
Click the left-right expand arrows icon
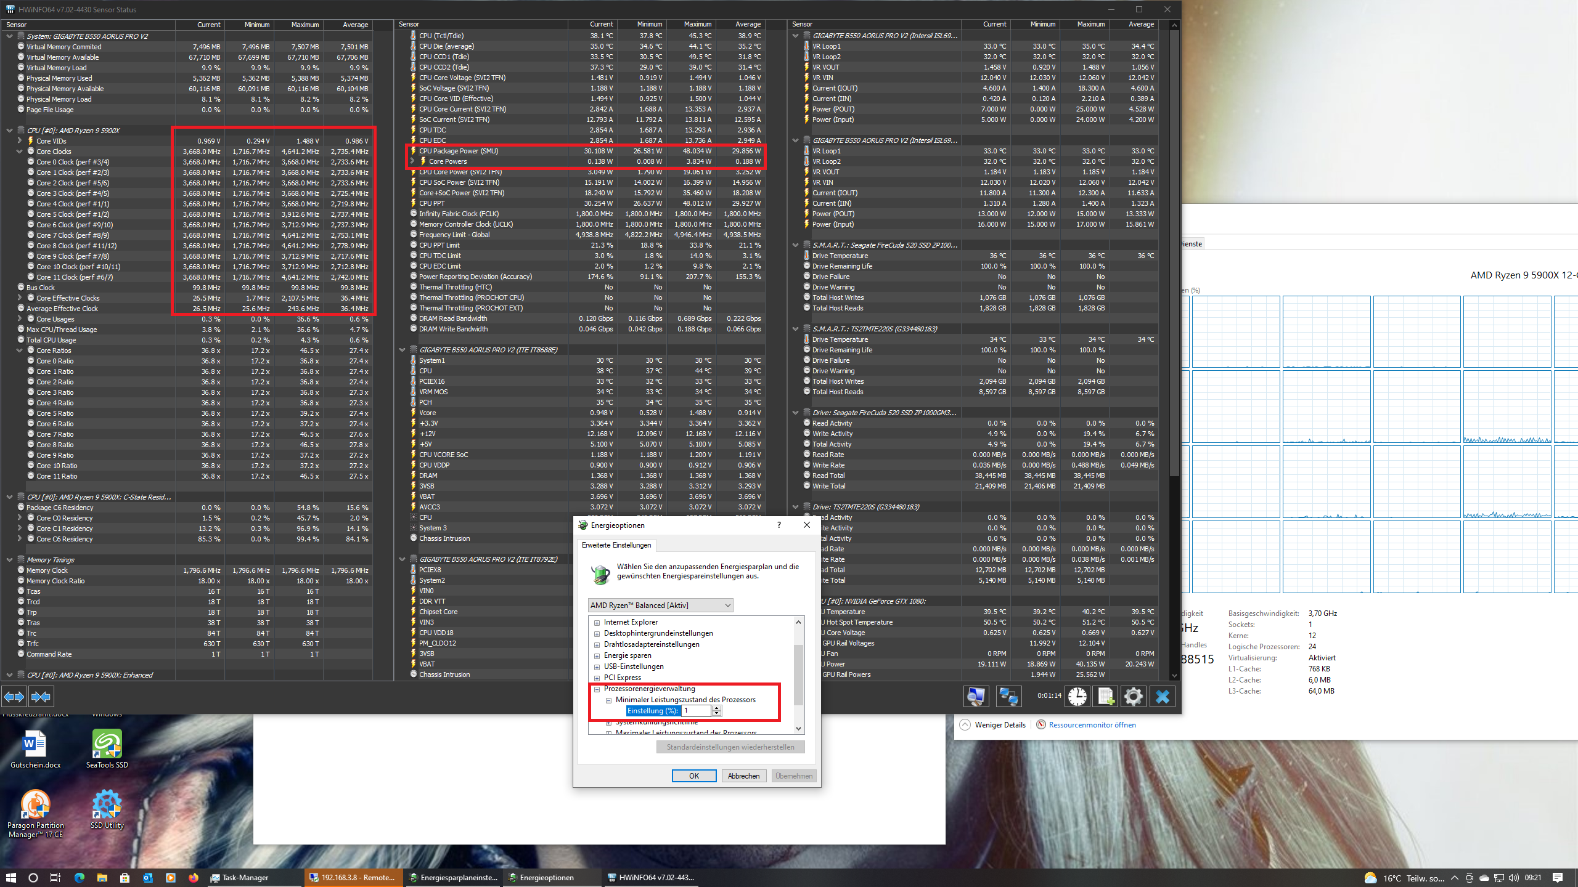tap(14, 696)
